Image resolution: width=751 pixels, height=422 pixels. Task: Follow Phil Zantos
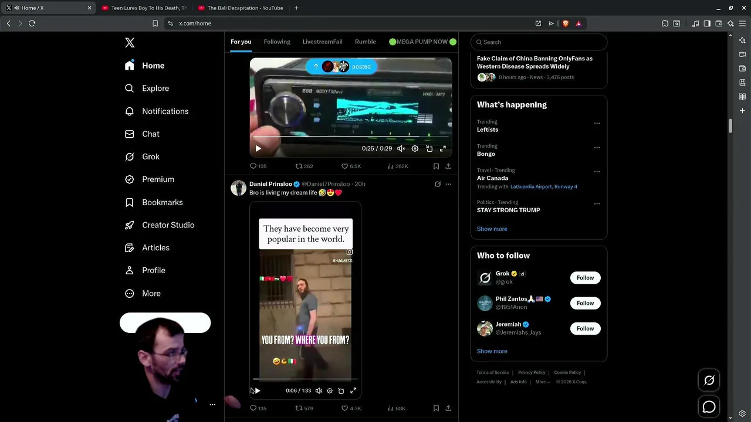[x=585, y=303]
